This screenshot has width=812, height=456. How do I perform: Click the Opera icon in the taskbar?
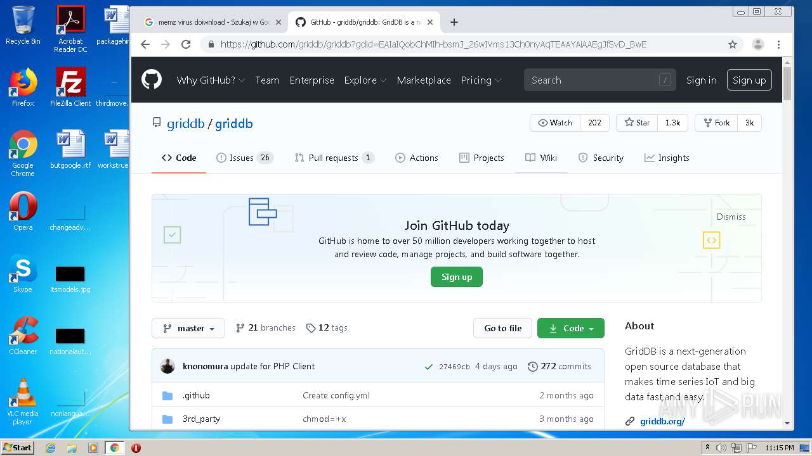(136, 448)
